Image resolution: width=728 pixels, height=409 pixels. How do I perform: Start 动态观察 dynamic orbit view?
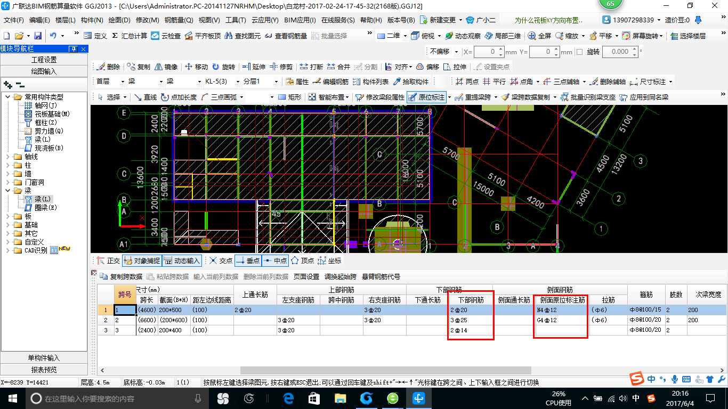(463, 36)
